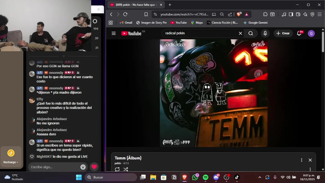Click the Temm album video player

tap(214, 93)
